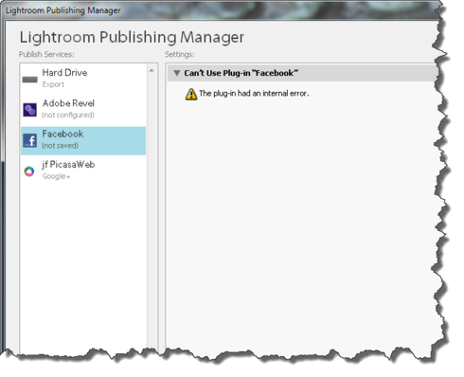Click the '(not configured)' status text
This screenshot has width=464, height=377.
pyautogui.click(x=68, y=115)
